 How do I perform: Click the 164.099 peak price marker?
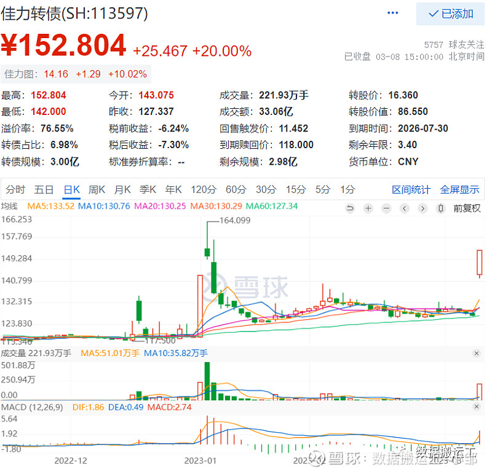235,221
